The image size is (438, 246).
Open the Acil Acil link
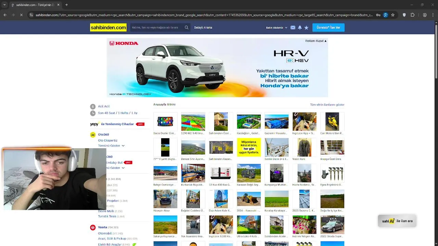coord(104,106)
